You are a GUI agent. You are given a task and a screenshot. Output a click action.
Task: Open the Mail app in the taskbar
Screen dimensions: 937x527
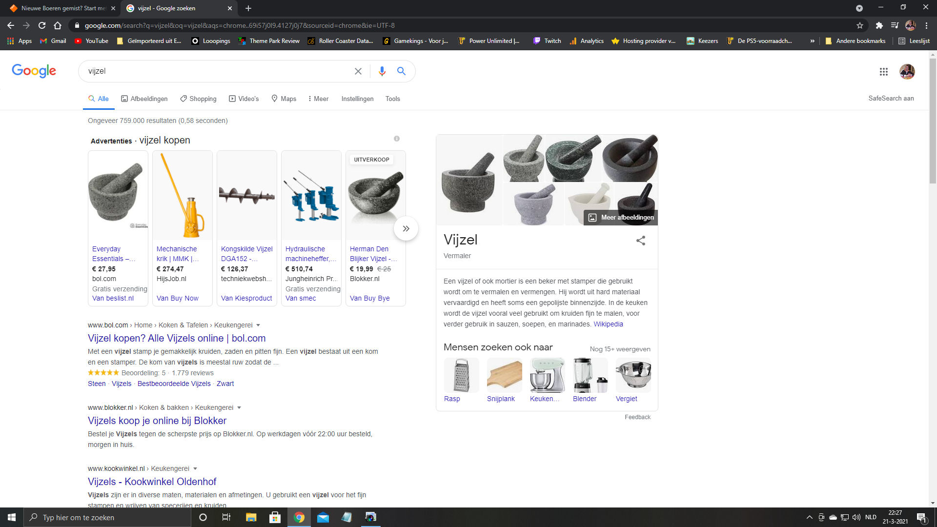click(x=323, y=517)
